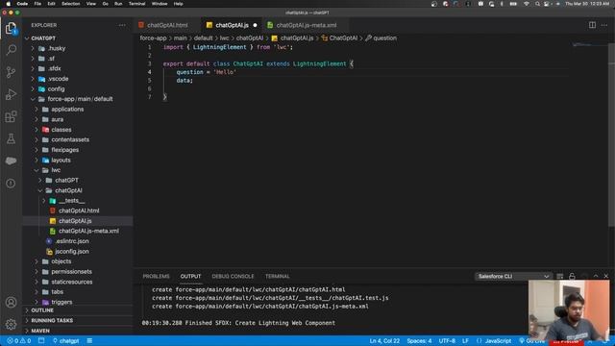Clear the output panel

[x=560, y=276]
